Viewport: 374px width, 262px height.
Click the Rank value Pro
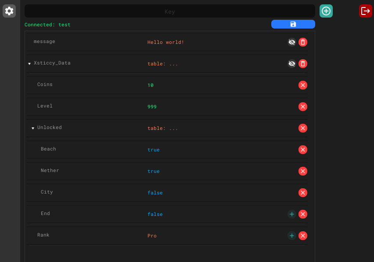coord(152,236)
